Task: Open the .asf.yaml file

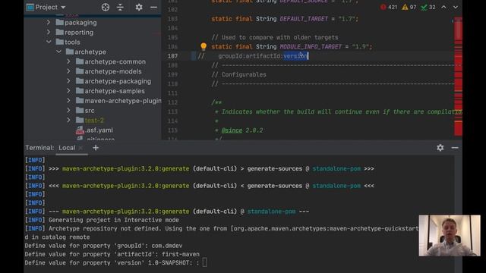Action: (94, 130)
